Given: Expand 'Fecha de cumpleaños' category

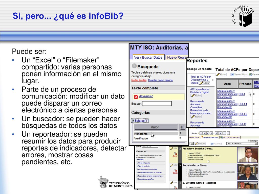Looking at the screenshot, I should click(137, 179).
